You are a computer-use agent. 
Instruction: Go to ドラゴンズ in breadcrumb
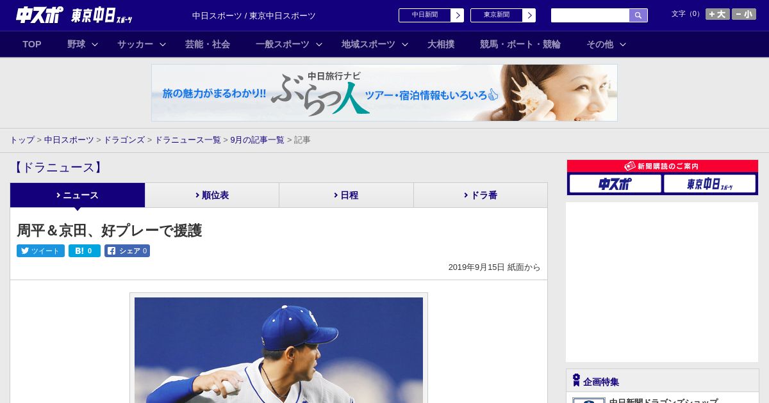click(x=124, y=140)
